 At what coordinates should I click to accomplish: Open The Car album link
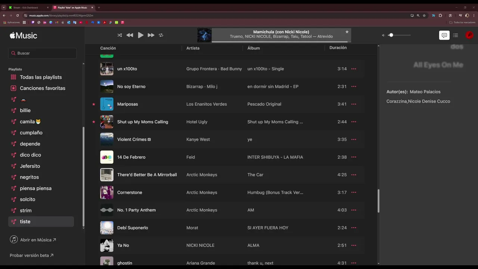pyautogui.click(x=255, y=175)
